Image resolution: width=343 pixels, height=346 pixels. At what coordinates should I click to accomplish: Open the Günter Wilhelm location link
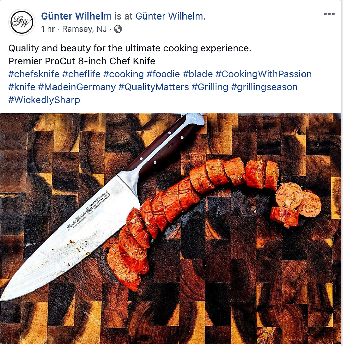tap(170, 16)
